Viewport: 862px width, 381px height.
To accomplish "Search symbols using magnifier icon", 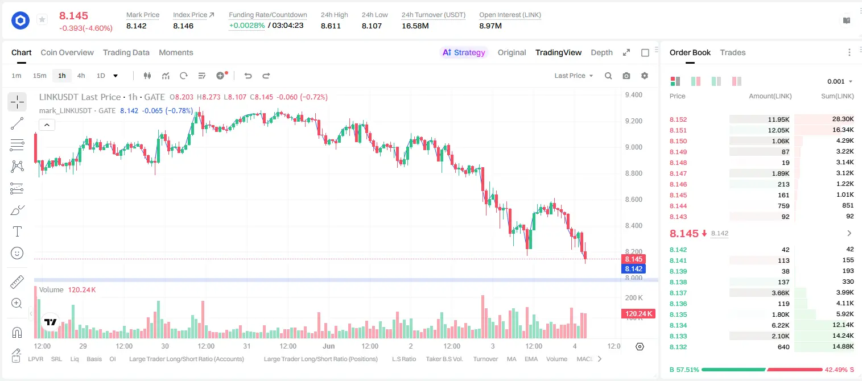I will coord(608,76).
